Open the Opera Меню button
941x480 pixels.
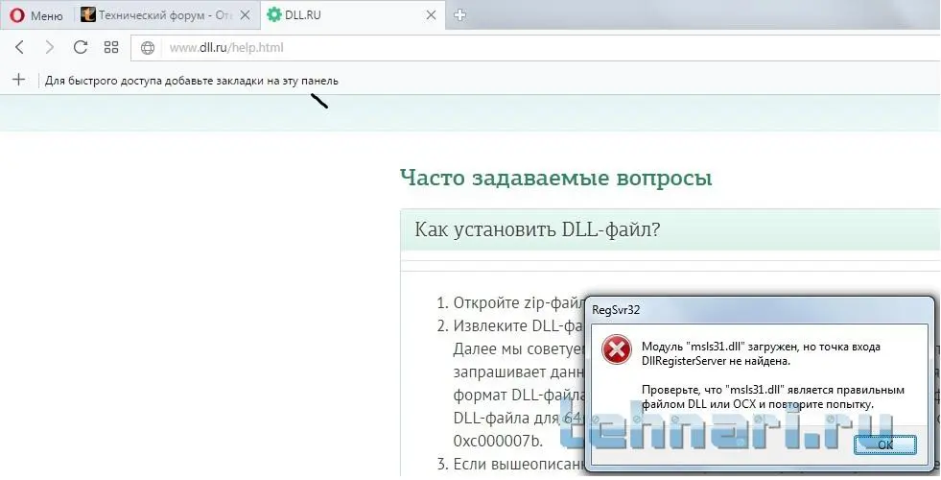pos(36,15)
